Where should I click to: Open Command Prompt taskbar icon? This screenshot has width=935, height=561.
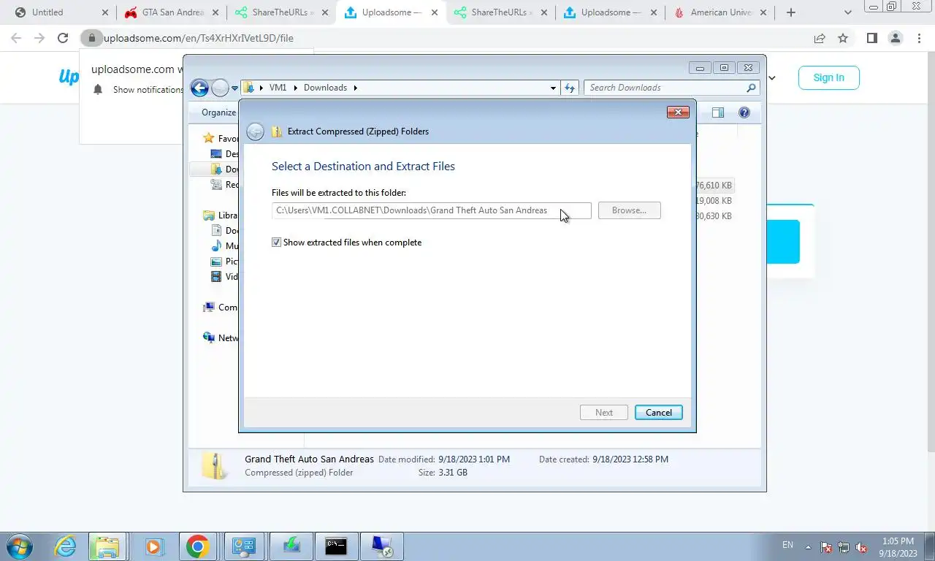pyautogui.click(x=336, y=546)
